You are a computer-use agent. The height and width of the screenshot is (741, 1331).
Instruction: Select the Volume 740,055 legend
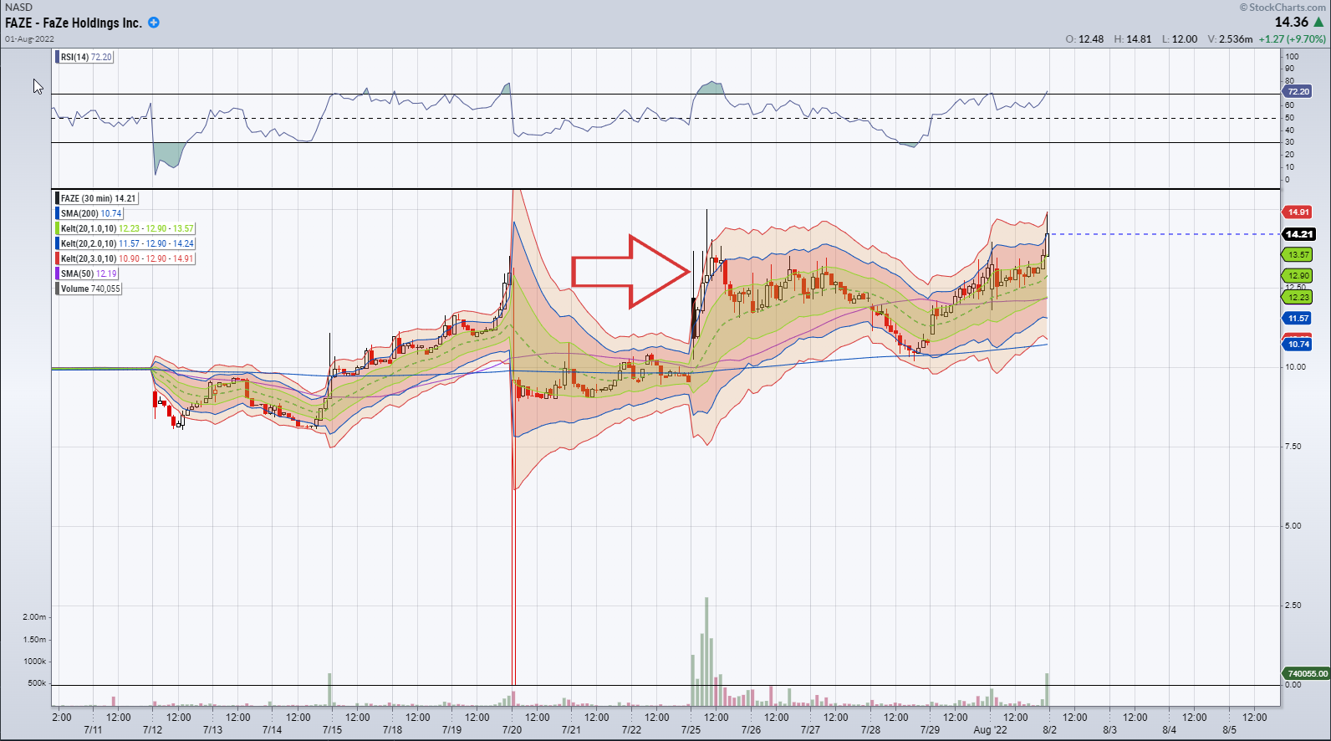(x=89, y=289)
